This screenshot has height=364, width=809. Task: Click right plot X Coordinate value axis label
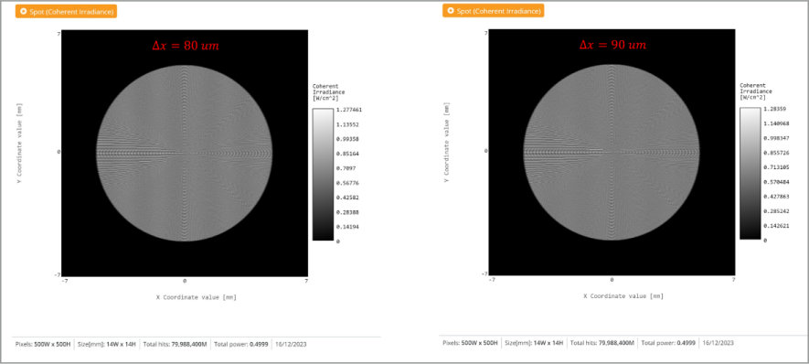point(623,296)
